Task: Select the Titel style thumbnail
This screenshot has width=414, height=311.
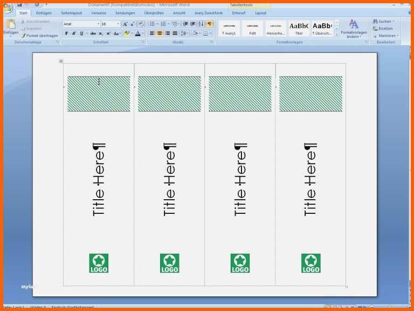Action: click(x=299, y=28)
